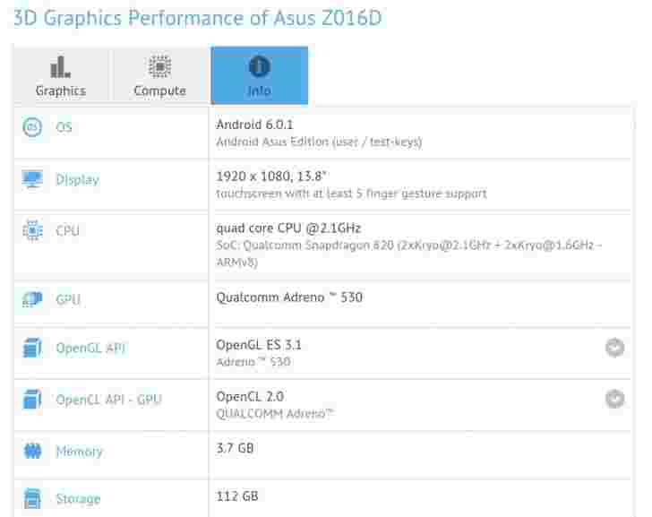Click the Memory row icon
652x517 pixels.
tap(32, 451)
